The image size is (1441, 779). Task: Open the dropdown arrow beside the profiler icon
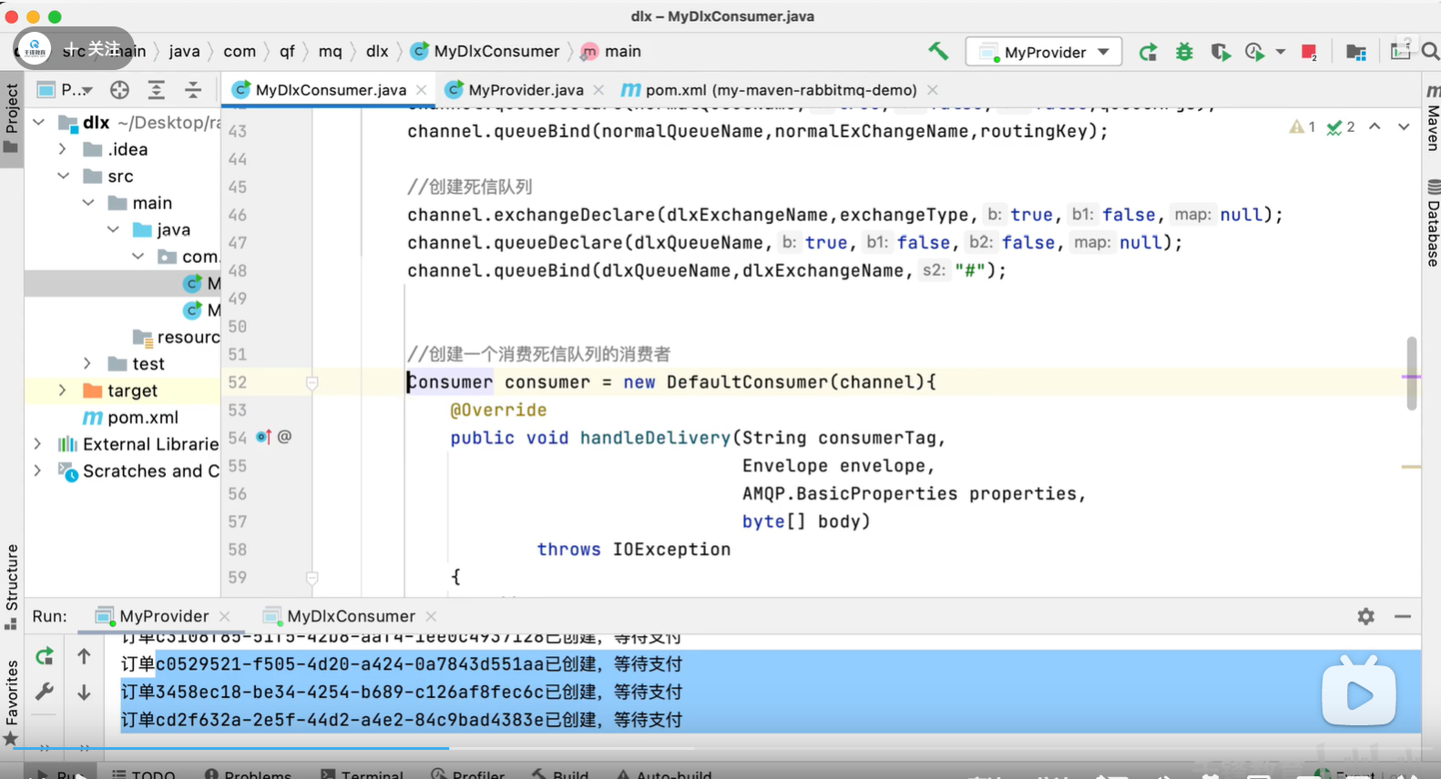click(x=1280, y=52)
